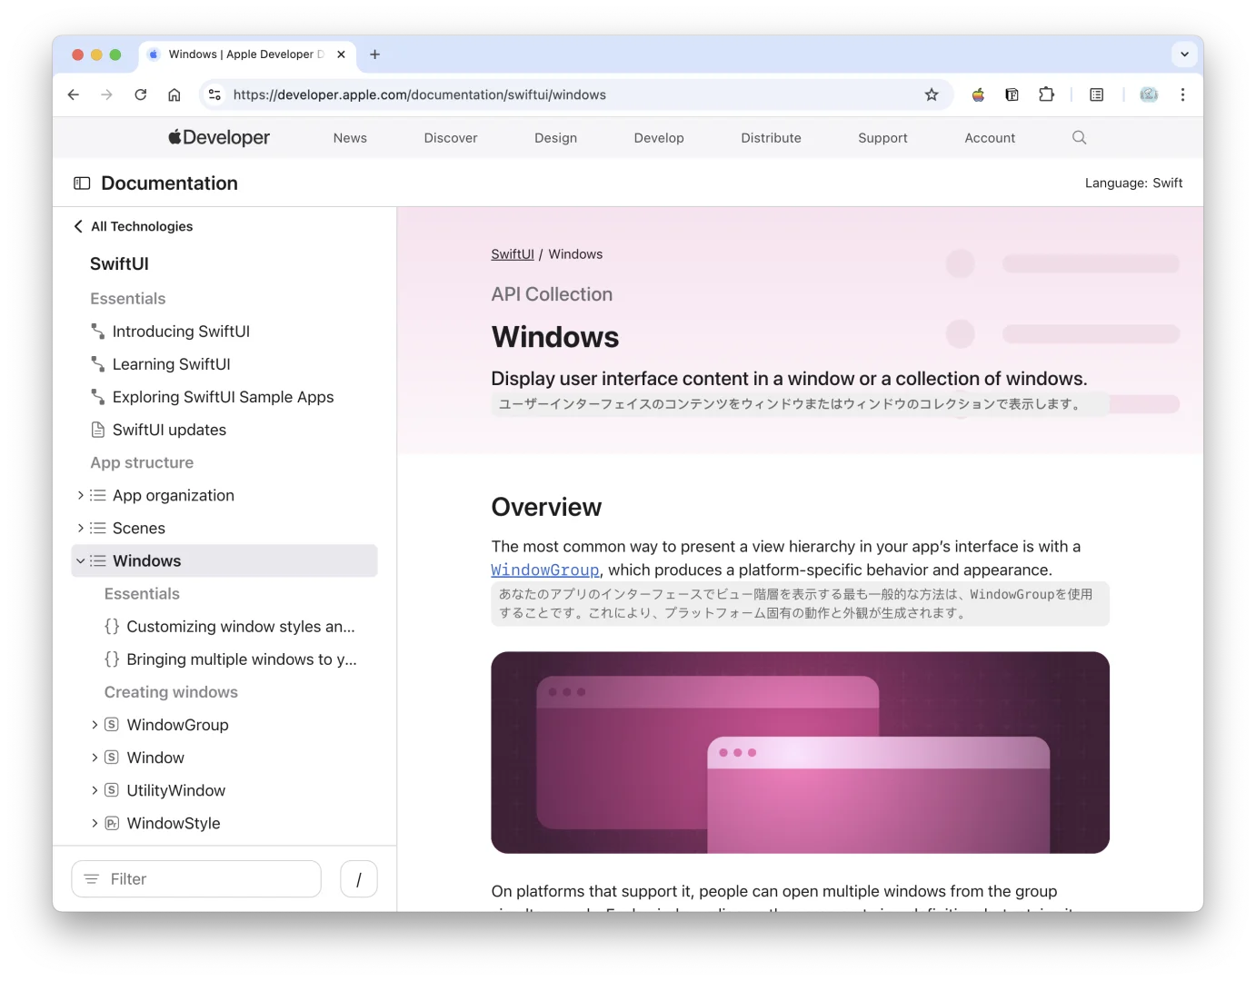Open Introducing SwiftUI tutorial
This screenshot has width=1256, height=981.
[x=181, y=332]
